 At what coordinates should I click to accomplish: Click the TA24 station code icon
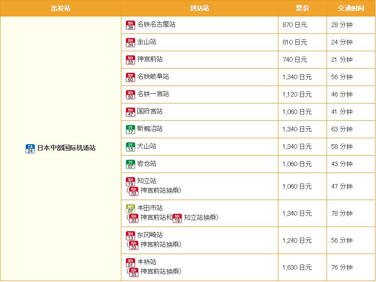[30, 148]
